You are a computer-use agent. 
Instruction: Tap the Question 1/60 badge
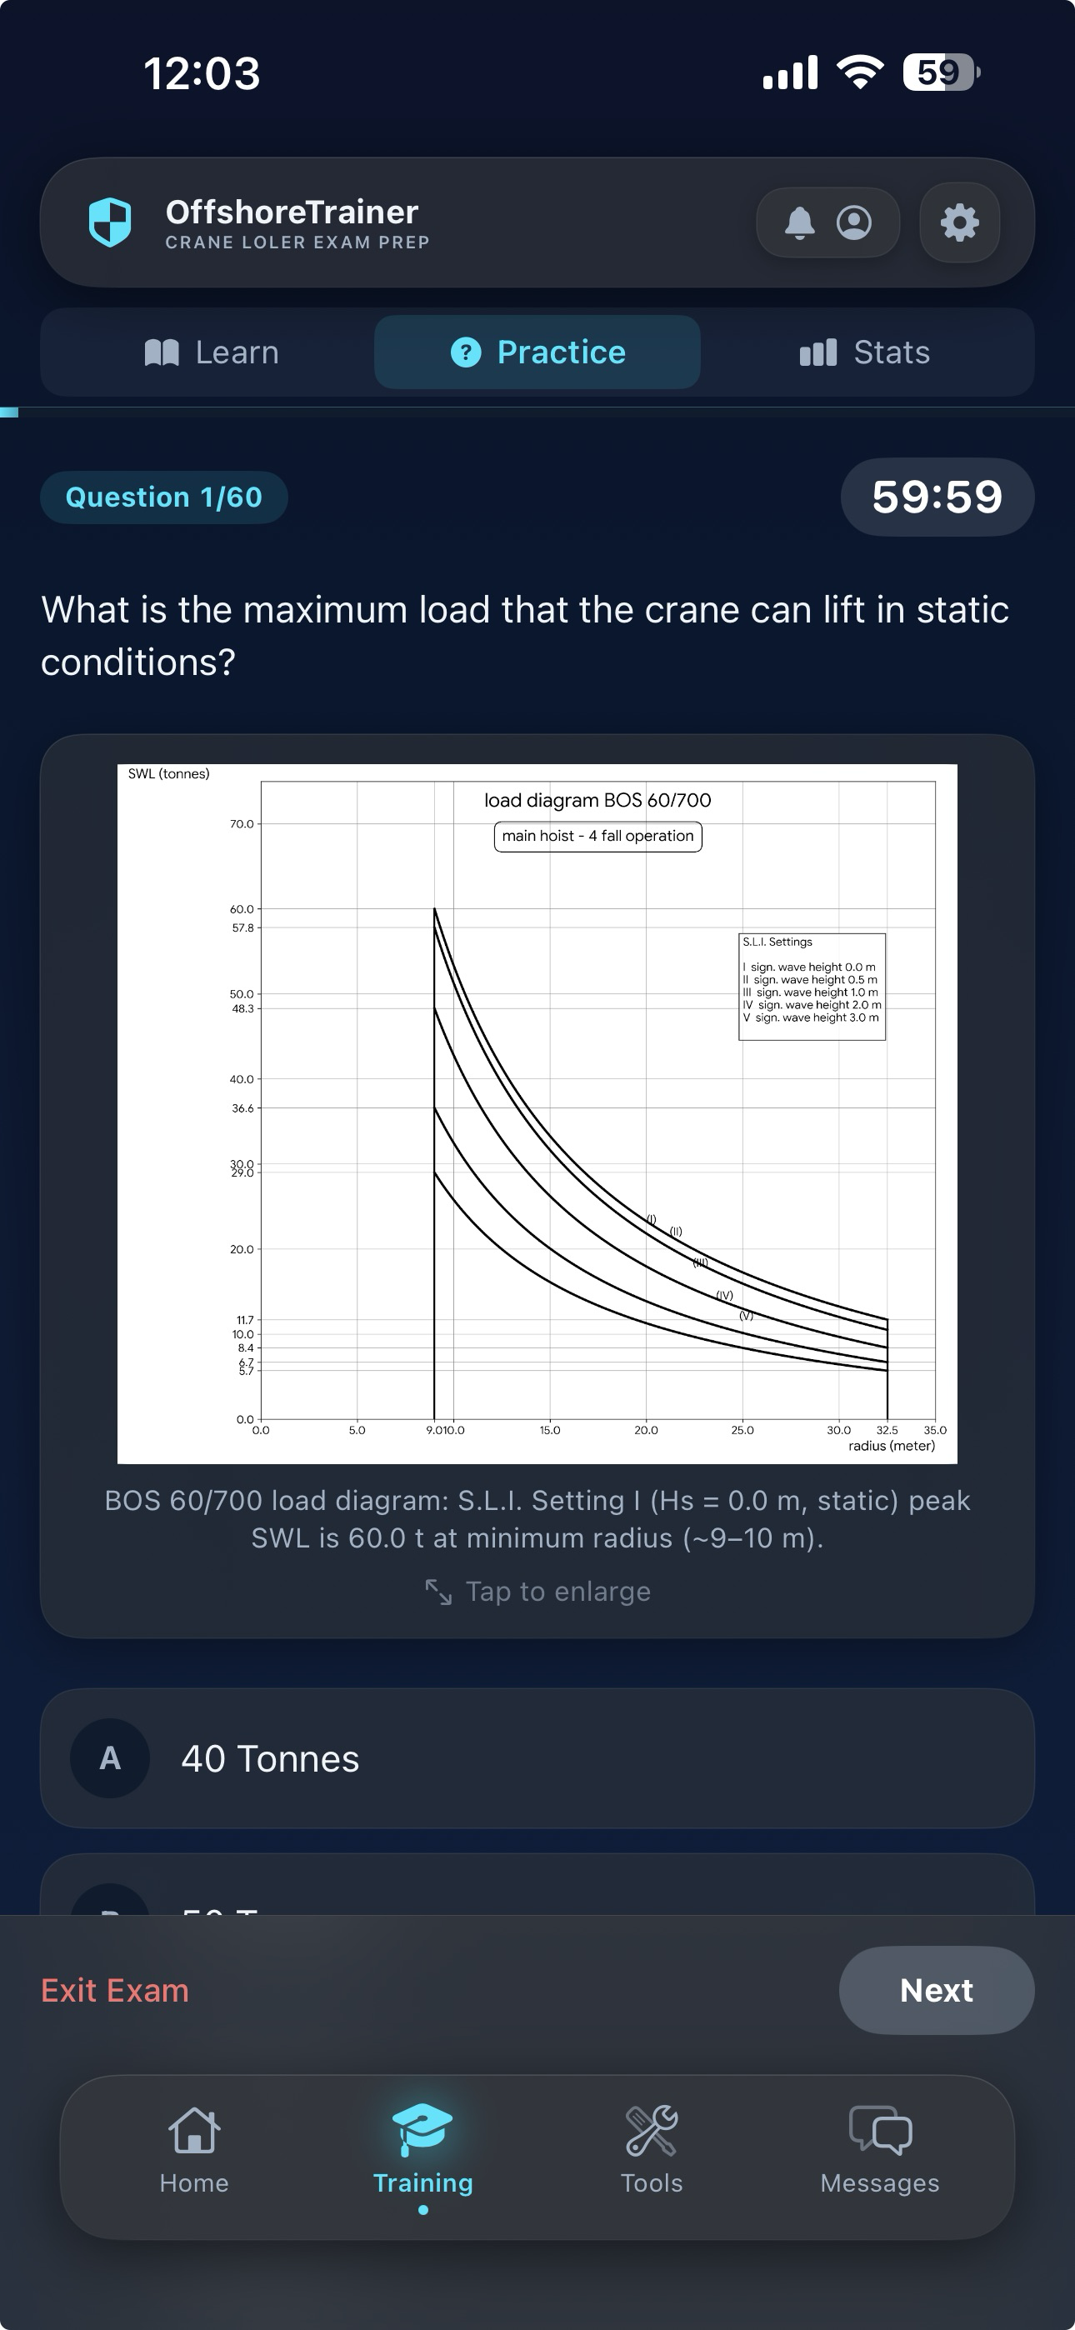pos(164,497)
